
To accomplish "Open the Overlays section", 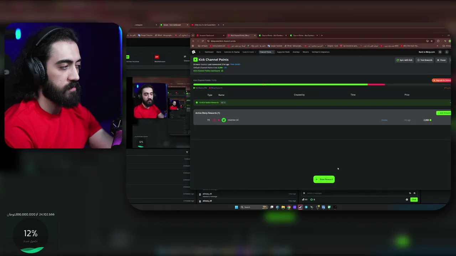I will 296,52.
